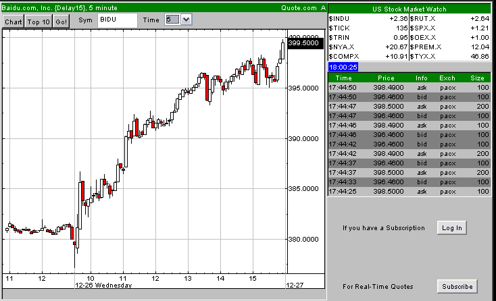Click the 380.0000 price axis label
The width and height of the screenshot is (496, 301).
pos(303,239)
